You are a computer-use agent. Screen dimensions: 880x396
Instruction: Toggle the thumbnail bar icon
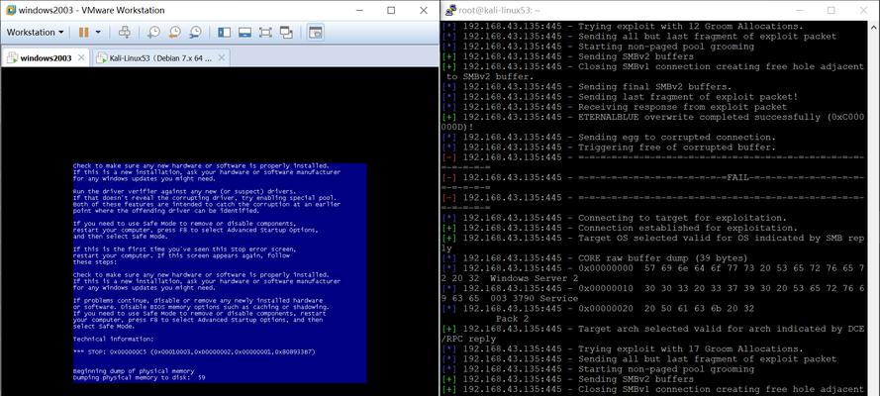244,33
